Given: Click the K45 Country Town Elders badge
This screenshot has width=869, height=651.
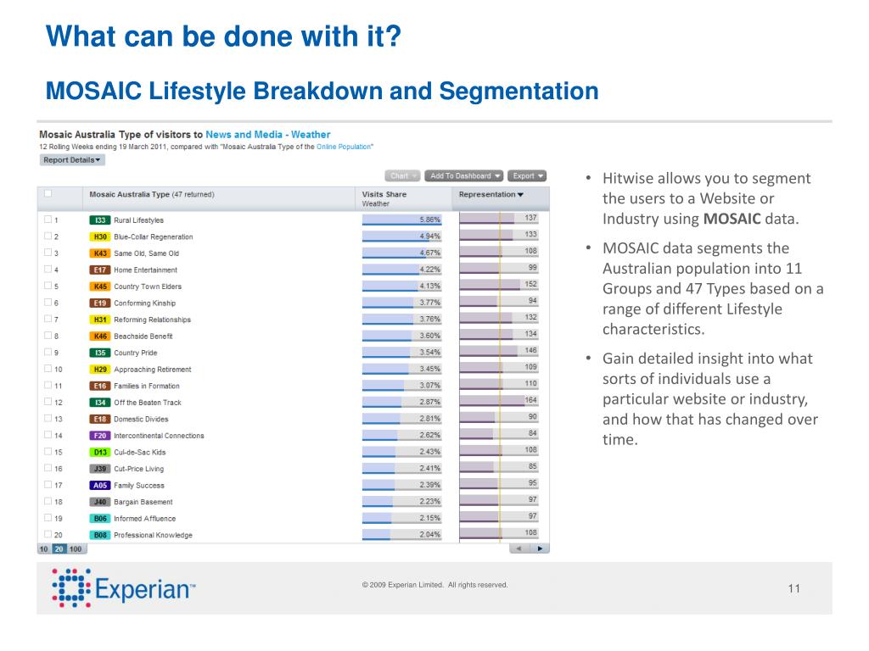Looking at the screenshot, I should click(100, 287).
